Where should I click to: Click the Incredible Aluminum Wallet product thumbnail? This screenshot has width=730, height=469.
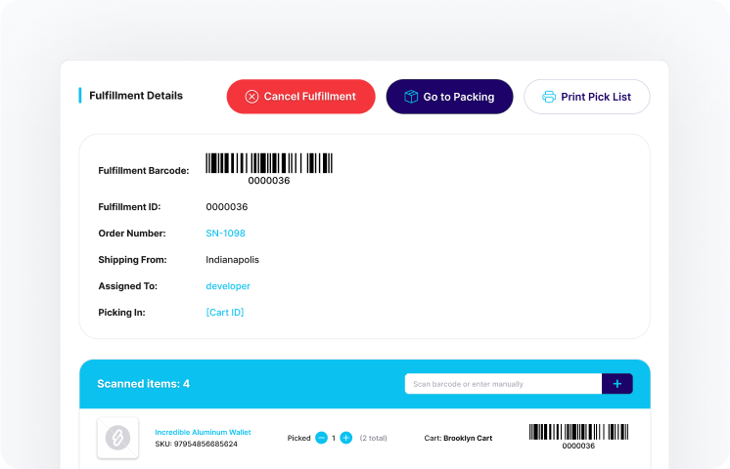[x=117, y=438]
